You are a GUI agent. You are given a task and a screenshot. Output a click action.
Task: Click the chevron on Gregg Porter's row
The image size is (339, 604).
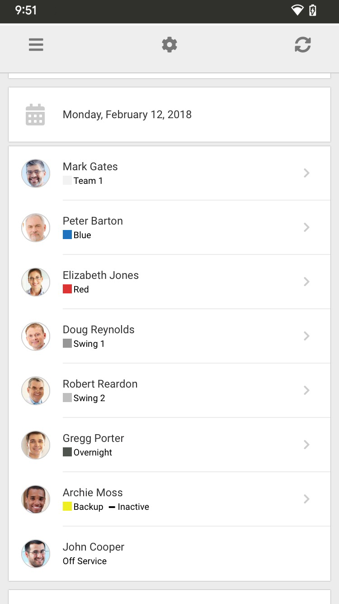pyautogui.click(x=306, y=445)
